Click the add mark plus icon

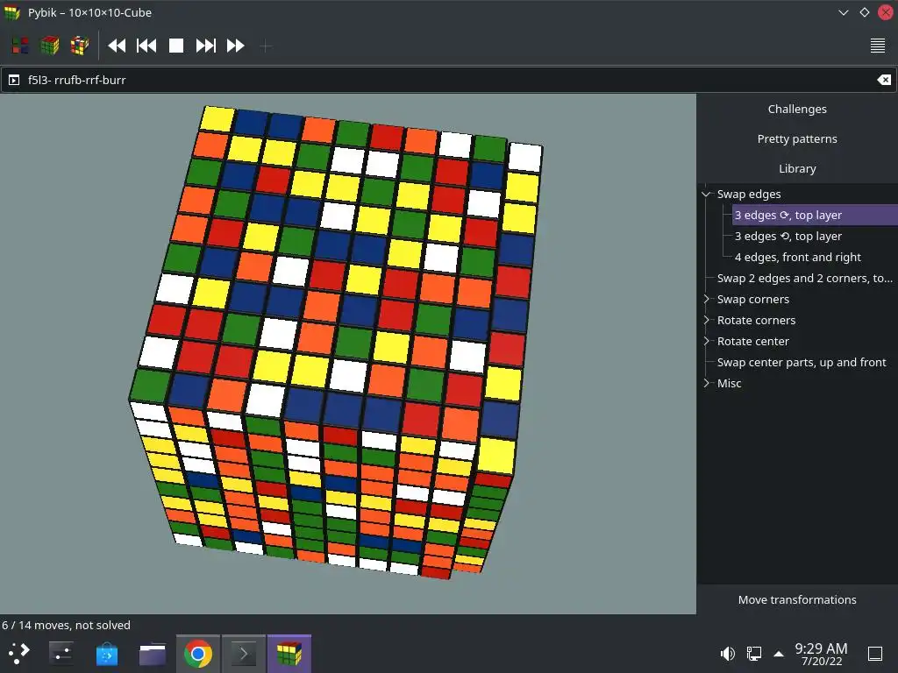265,46
